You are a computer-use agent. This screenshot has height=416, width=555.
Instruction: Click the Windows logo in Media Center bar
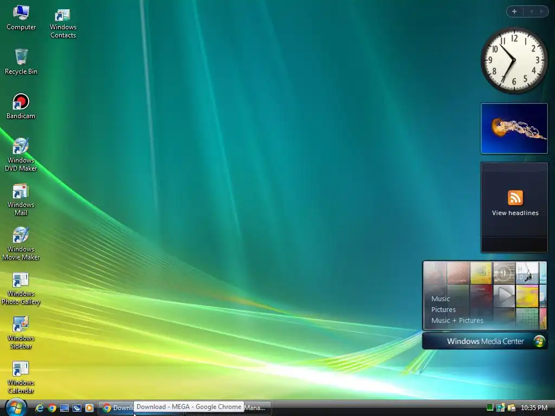click(539, 341)
